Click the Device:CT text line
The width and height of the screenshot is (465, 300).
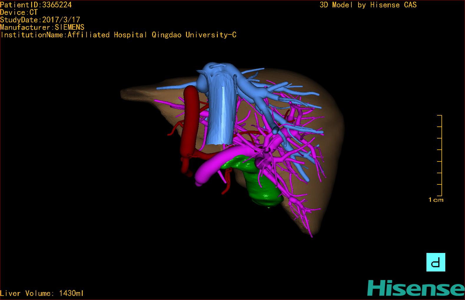coord(19,12)
